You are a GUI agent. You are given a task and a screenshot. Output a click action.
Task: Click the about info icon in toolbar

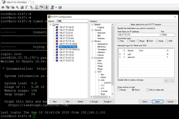60,7
